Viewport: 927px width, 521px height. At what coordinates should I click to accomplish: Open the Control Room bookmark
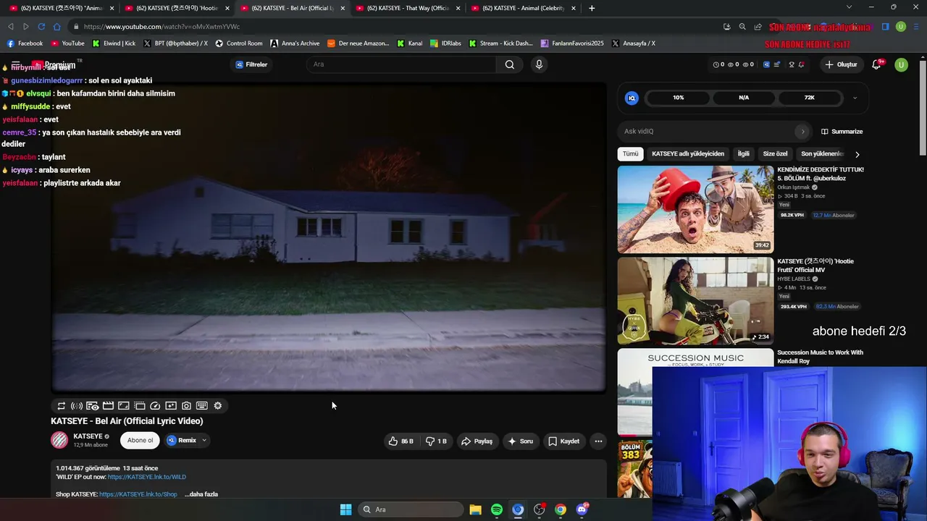(238, 43)
